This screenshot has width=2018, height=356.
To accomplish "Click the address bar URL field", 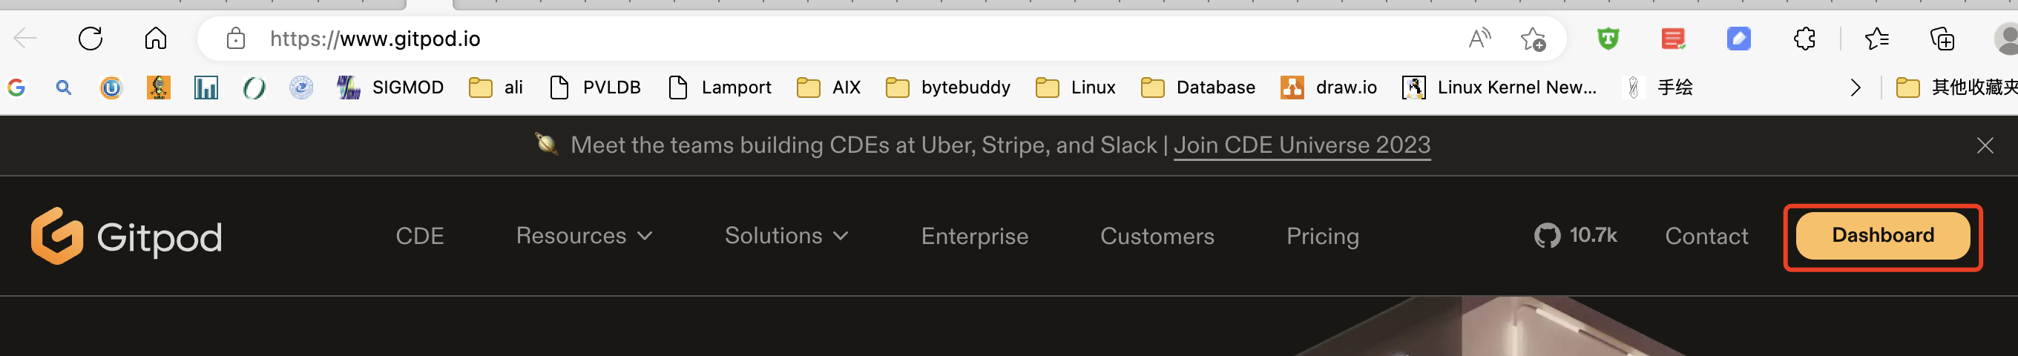I will point(861,39).
